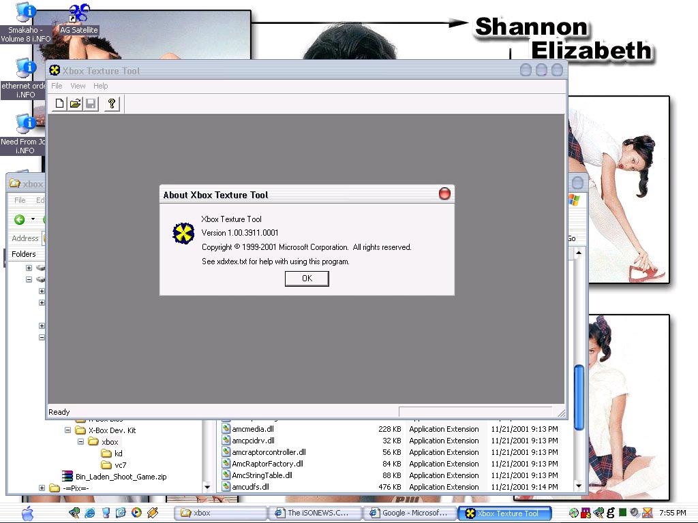Expand the -=Pix=- folder
The height and width of the screenshot is (523, 698).
pos(42,488)
